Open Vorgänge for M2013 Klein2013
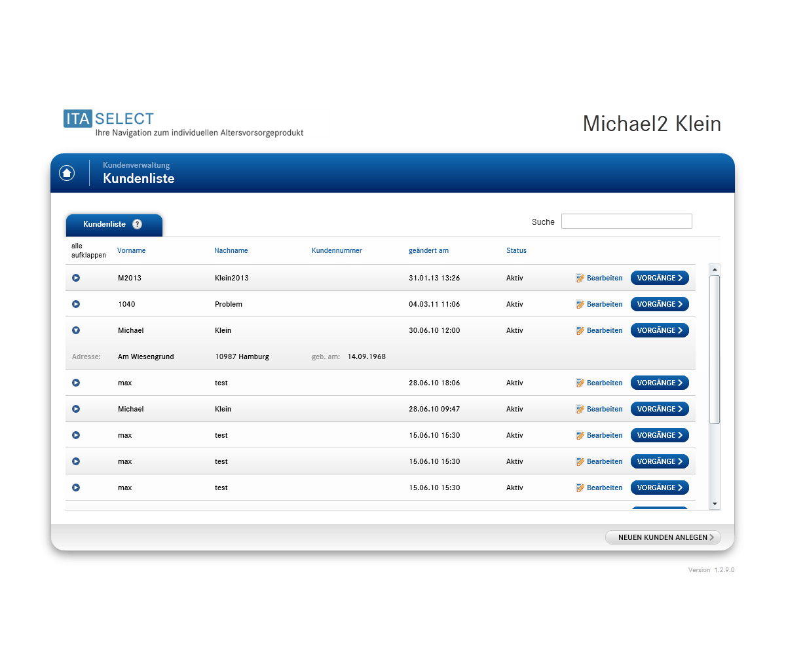Viewport: 786px width, 671px height. click(660, 278)
